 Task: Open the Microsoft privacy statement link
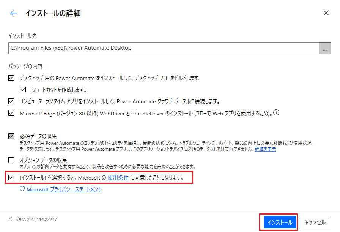tap(64, 189)
